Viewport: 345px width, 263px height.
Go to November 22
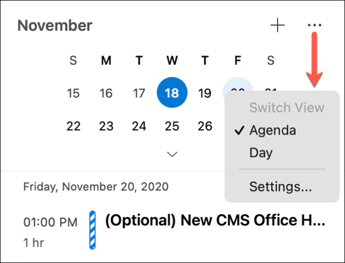[73, 126]
